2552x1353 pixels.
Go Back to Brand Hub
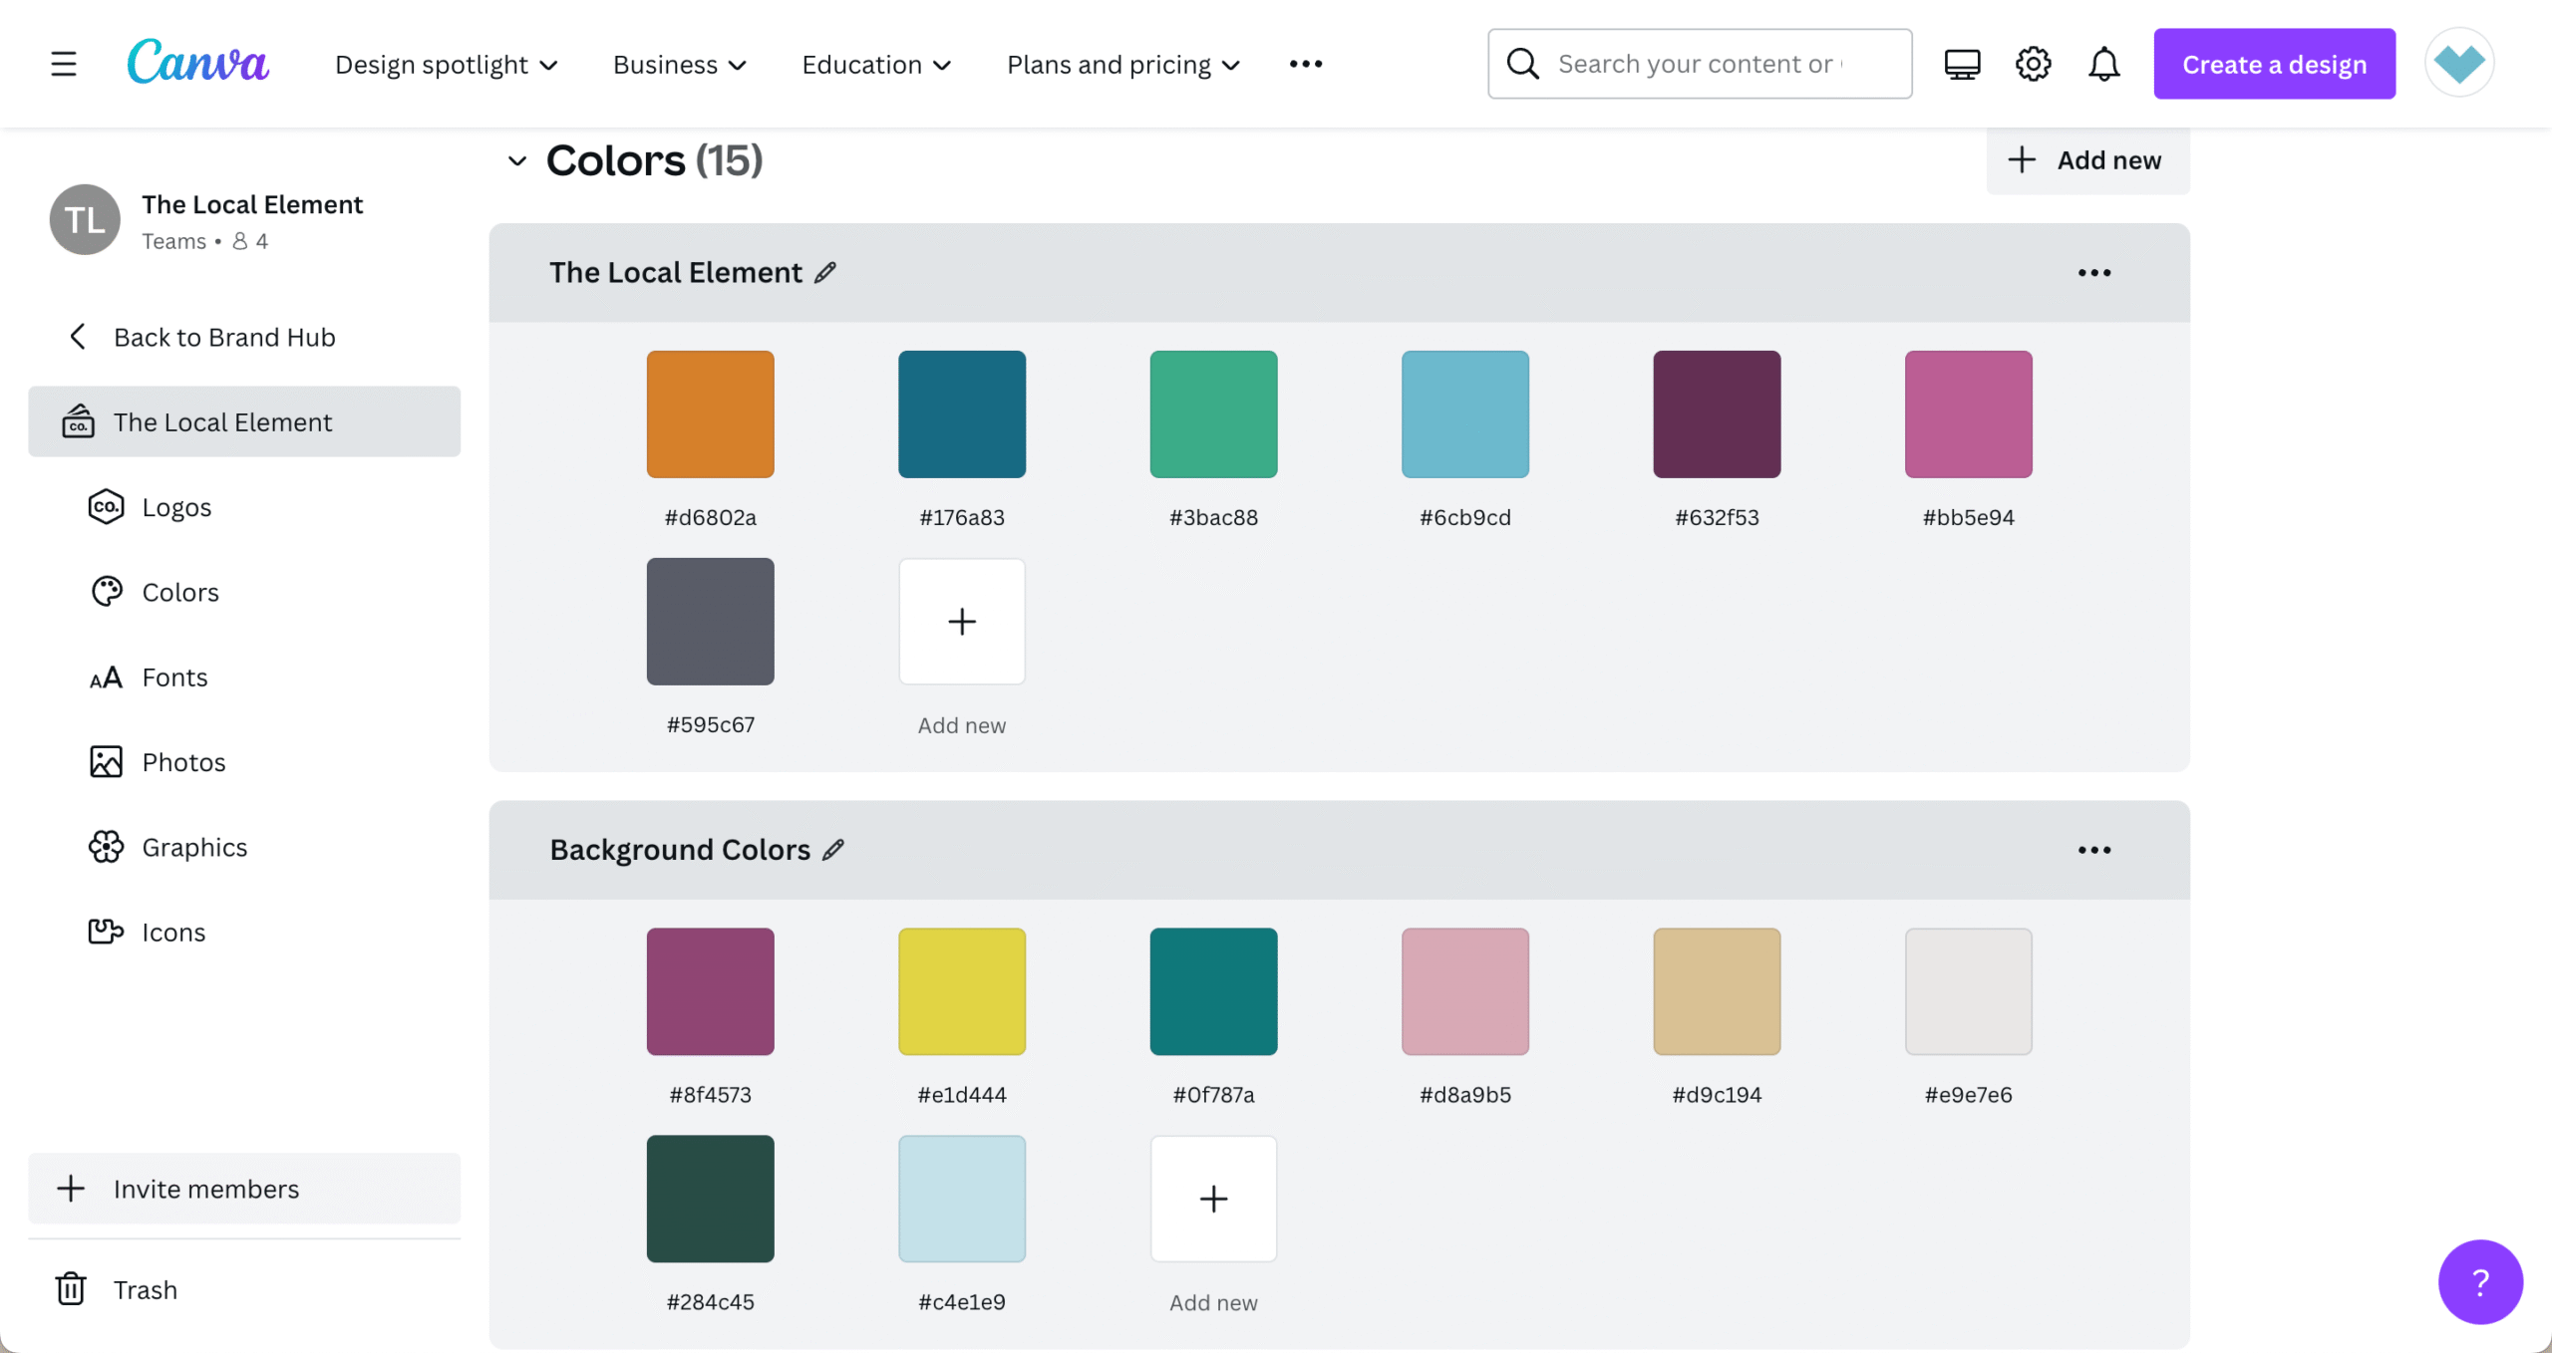[223, 337]
